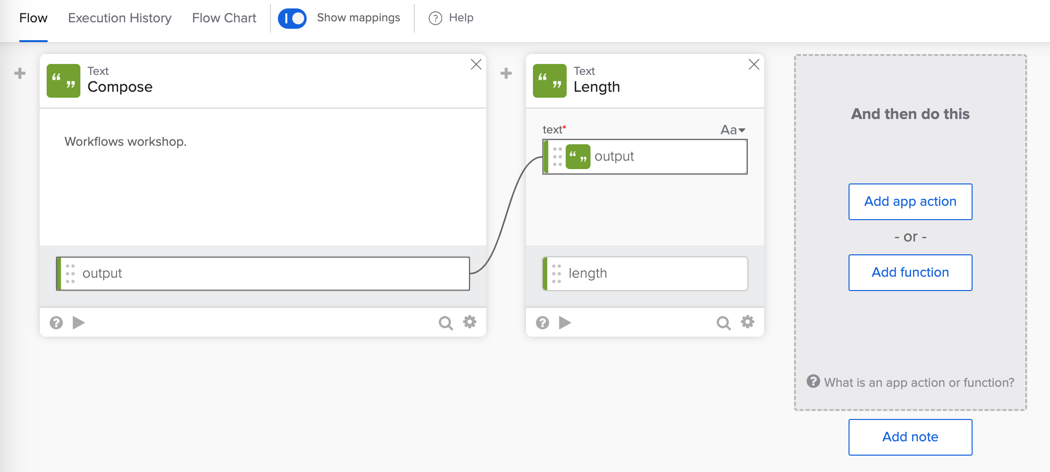Image resolution: width=1050 pixels, height=472 pixels.
Task: Run the Compose card with play icon
Action: 78,323
